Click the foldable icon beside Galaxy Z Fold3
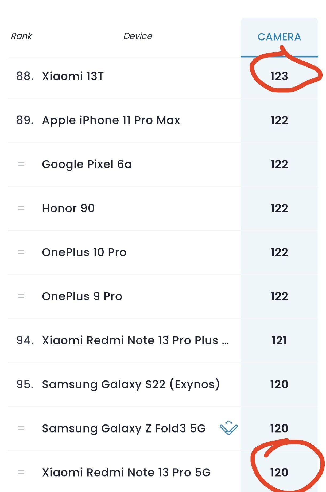326x492 pixels. pos(228,428)
